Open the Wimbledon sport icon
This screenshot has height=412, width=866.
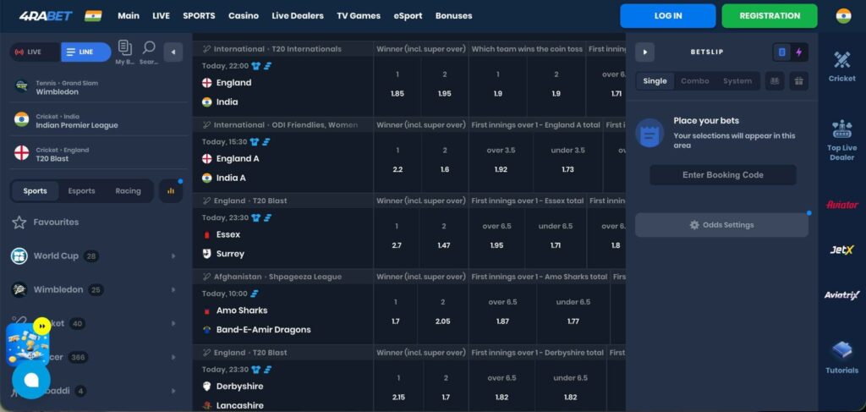tap(19, 289)
